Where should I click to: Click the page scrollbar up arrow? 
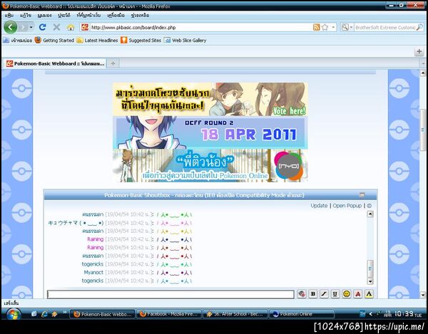[x=423, y=73]
